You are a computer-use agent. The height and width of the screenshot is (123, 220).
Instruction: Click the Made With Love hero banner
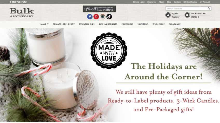pos(110,75)
